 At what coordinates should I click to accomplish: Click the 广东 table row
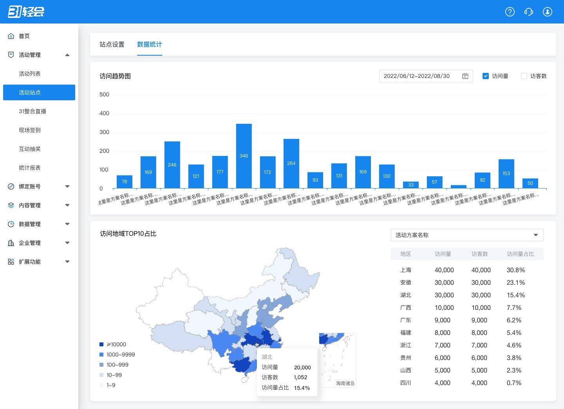(467, 320)
